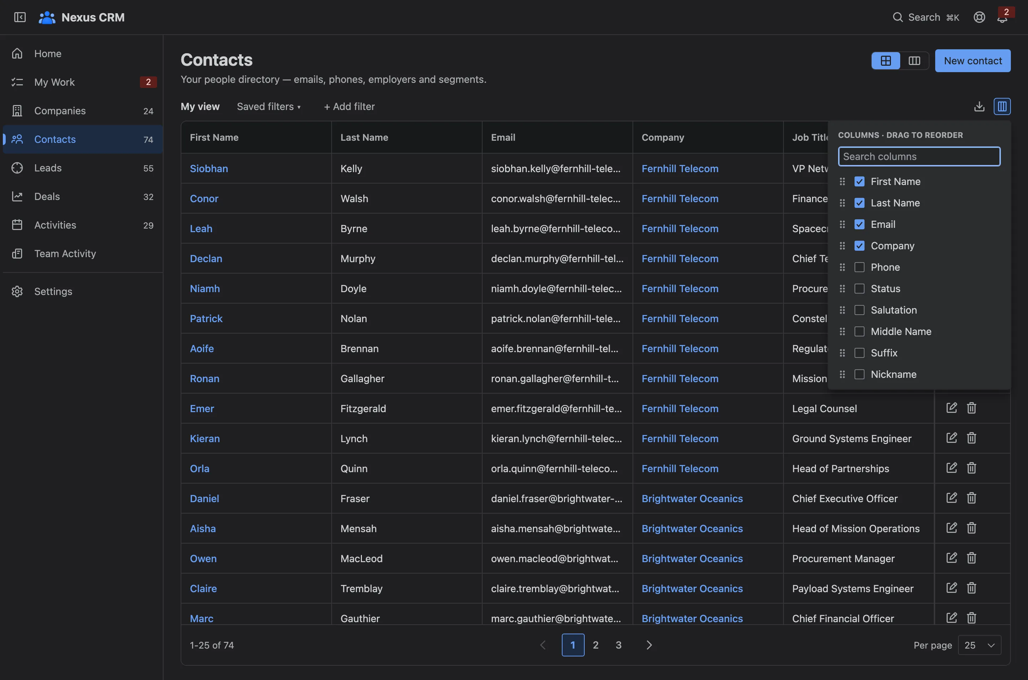This screenshot has height=680, width=1028.
Task: Click the export download icon
Action: [x=979, y=106]
